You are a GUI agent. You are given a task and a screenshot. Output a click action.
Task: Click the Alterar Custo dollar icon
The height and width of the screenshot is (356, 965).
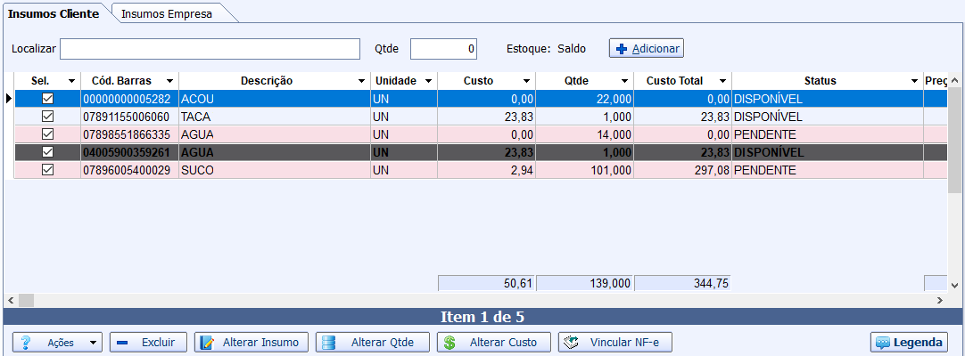[450, 343]
